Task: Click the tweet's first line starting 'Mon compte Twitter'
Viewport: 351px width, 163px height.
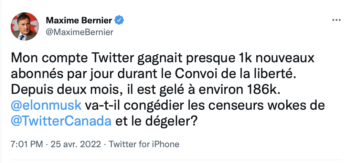Action: (x=163, y=59)
